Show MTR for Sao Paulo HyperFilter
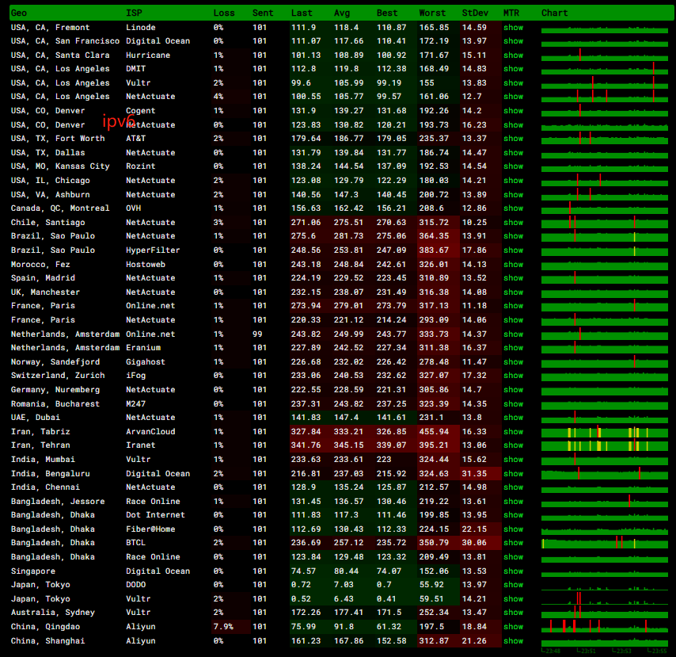Viewport: 676px width, 657px height. pos(514,250)
